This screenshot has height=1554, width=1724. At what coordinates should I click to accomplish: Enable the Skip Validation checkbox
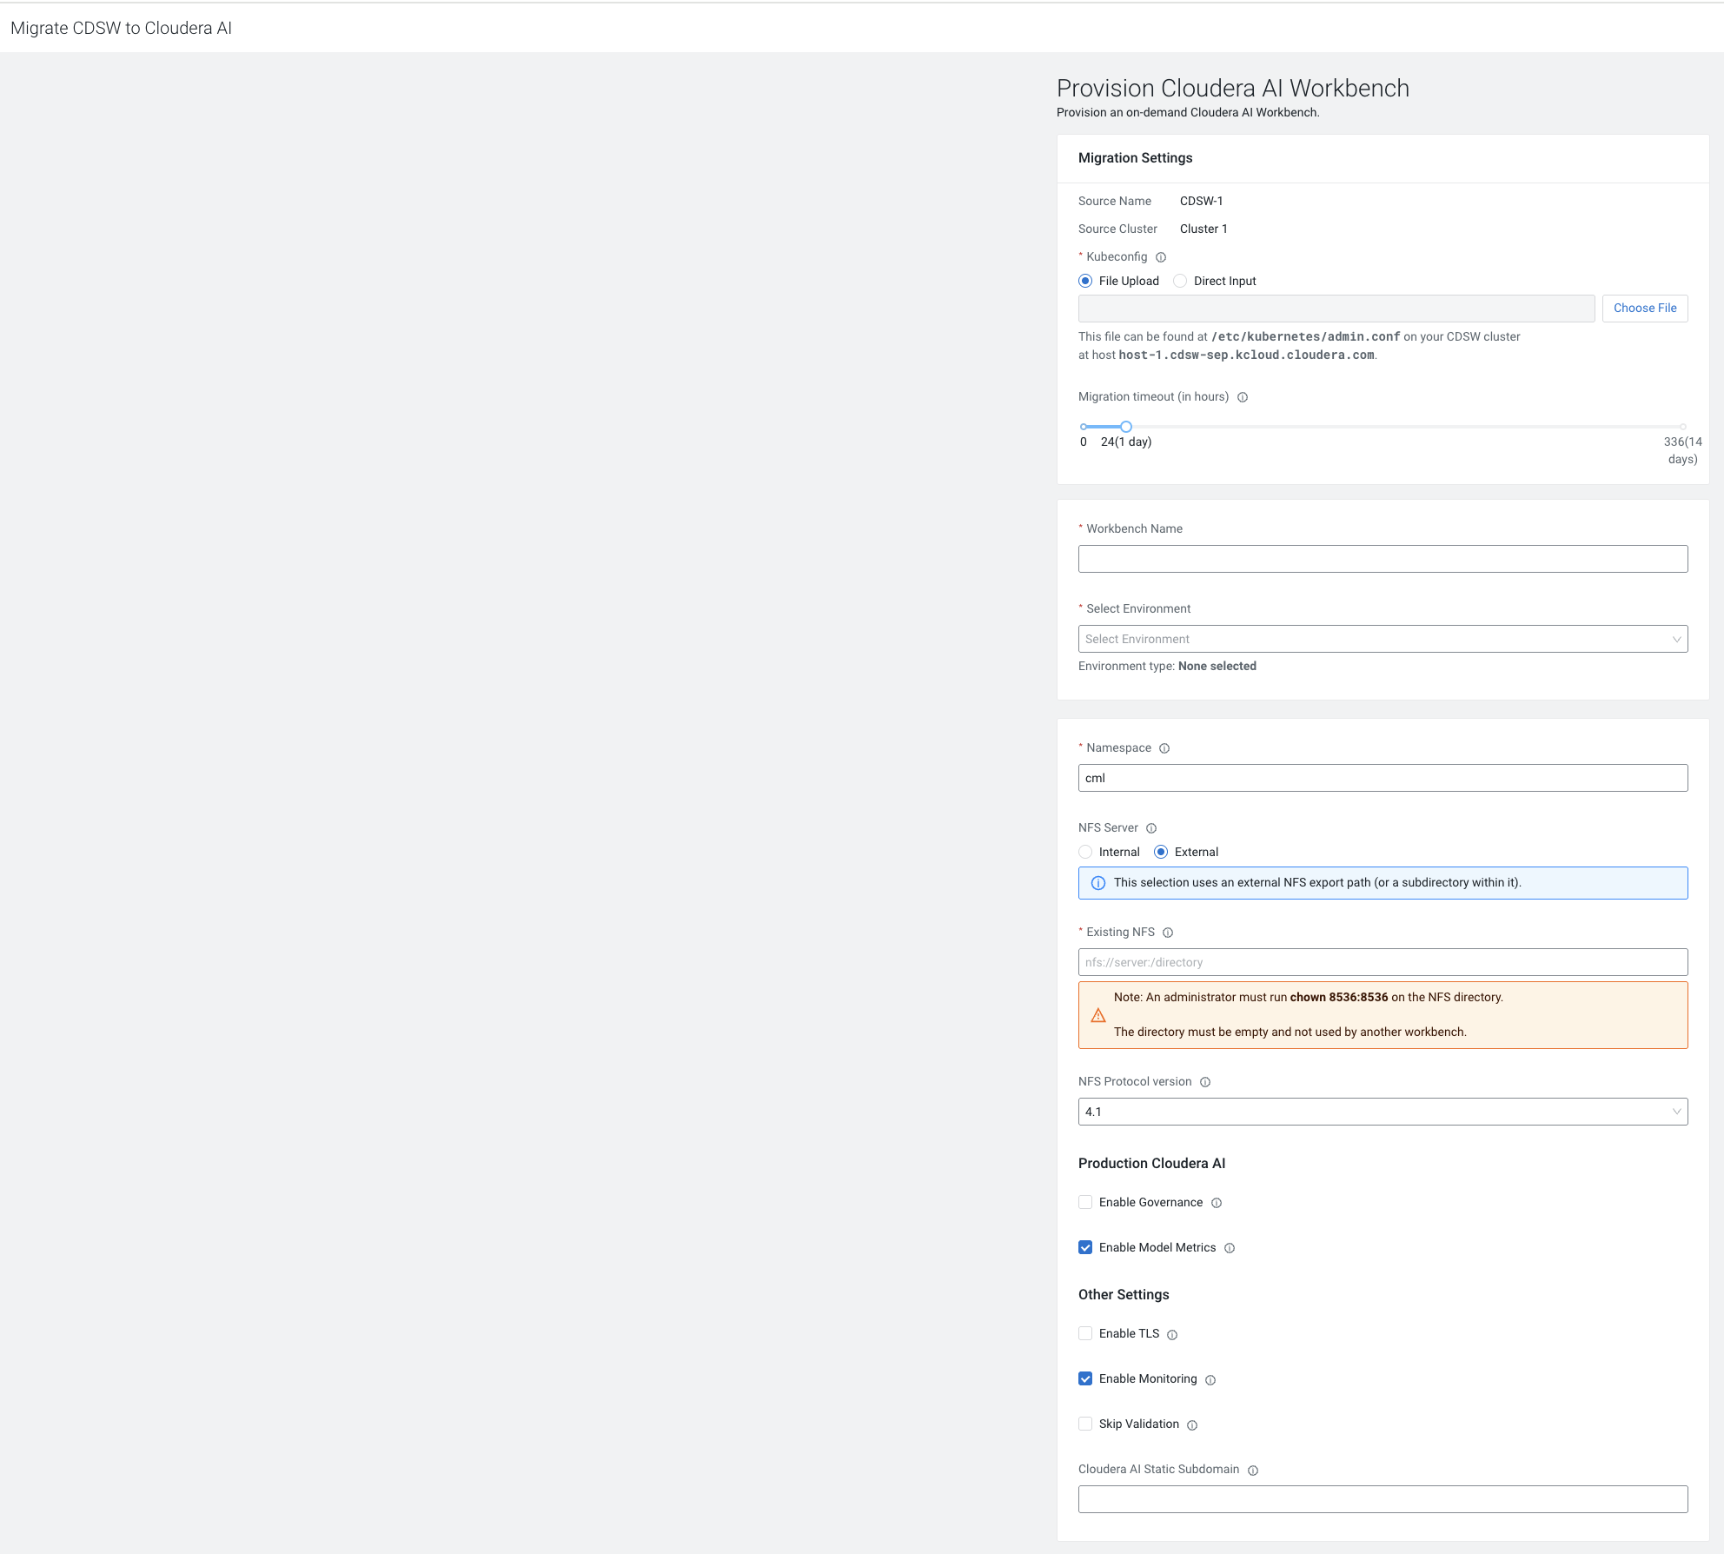[x=1085, y=1424]
